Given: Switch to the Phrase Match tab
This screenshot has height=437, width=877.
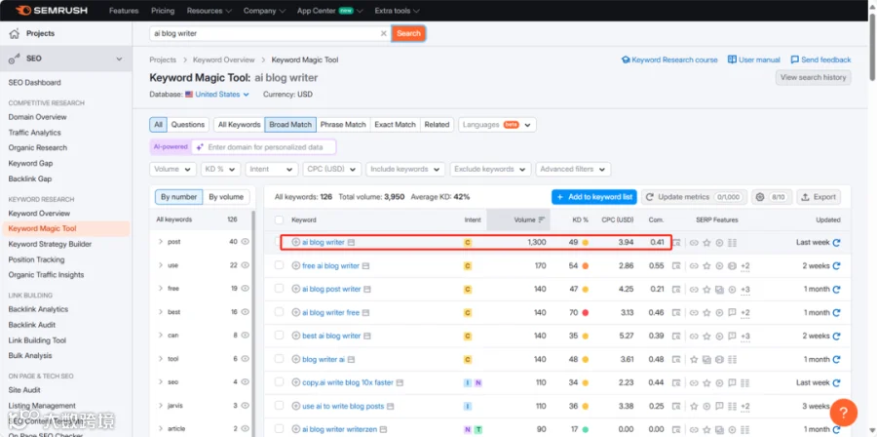Looking at the screenshot, I should [x=343, y=125].
